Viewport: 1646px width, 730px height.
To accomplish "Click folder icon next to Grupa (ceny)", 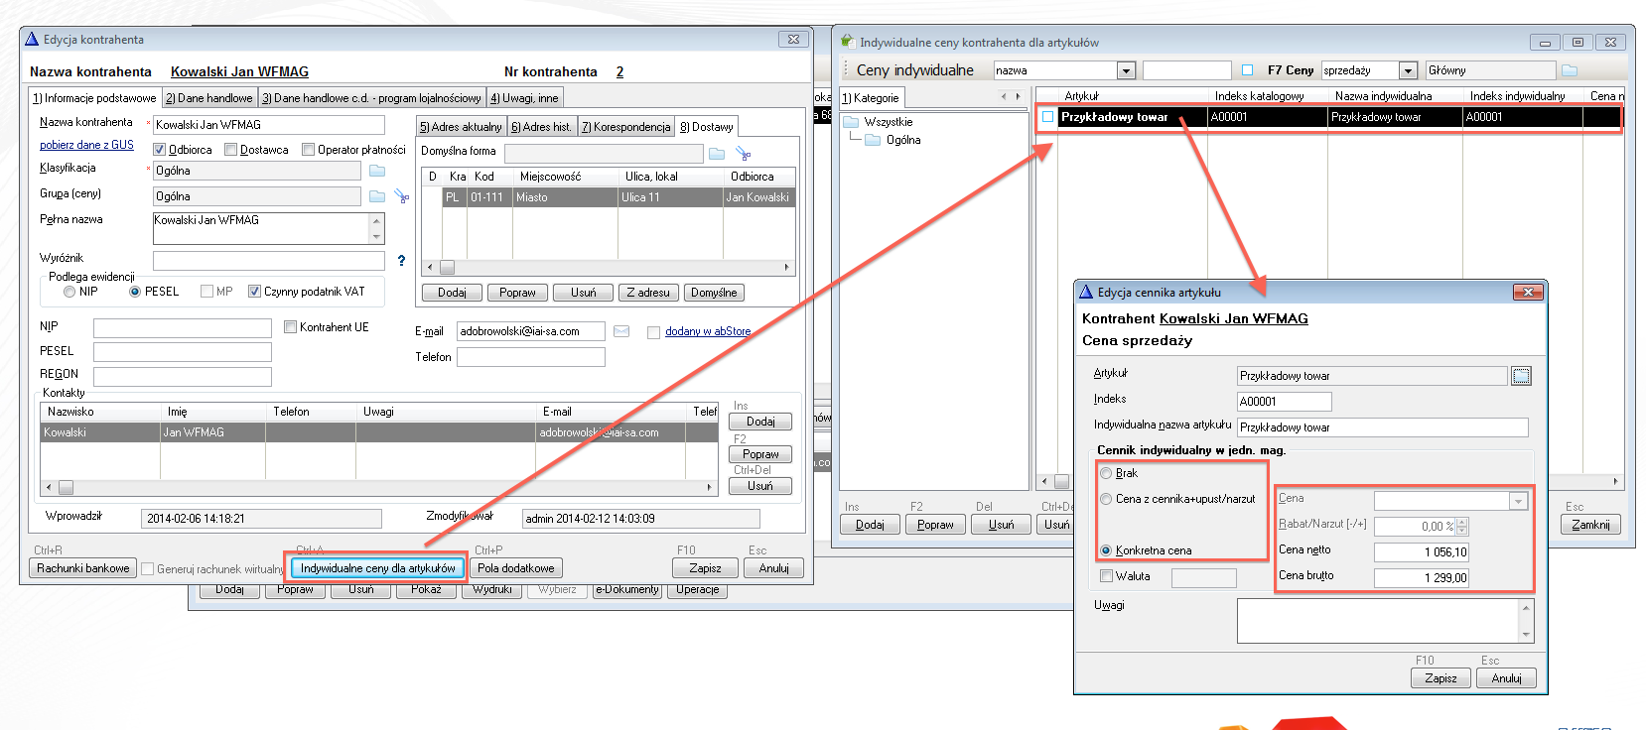I will click(x=377, y=196).
